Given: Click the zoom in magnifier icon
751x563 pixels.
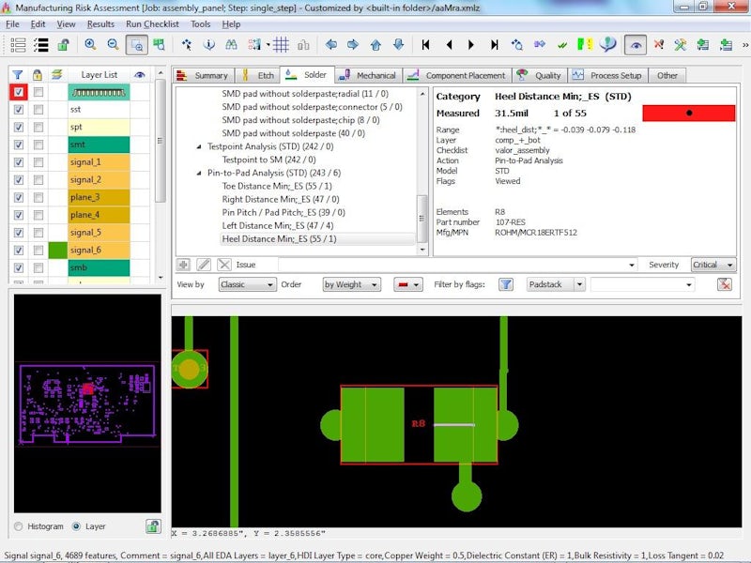Looking at the screenshot, I should pyautogui.click(x=90, y=44).
